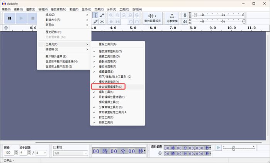Open the time signature denominator dropdown

point(41,153)
